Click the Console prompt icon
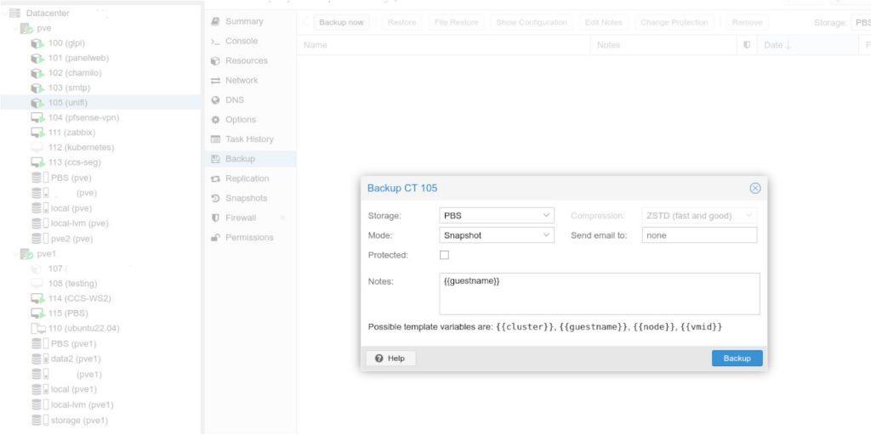Screen dimensions: 871x435 pyautogui.click(x=215, y=41)
